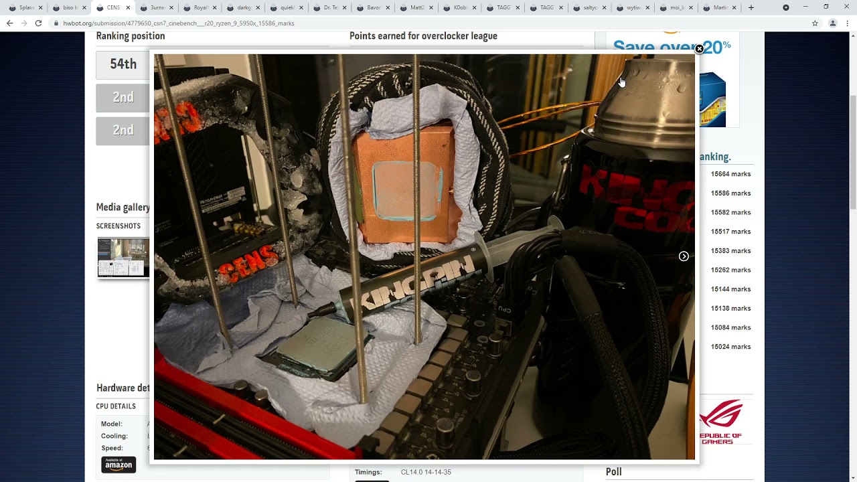Close the Splave tab

[x=40, y=8]
